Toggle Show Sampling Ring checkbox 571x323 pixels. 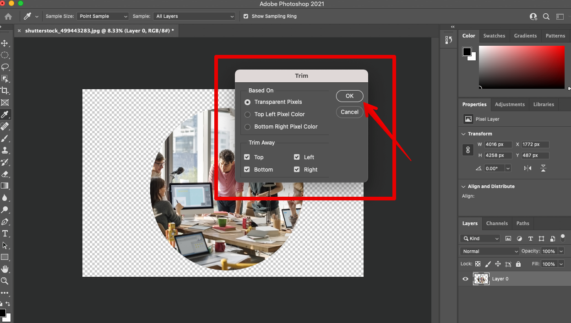(x=246, y=16)
